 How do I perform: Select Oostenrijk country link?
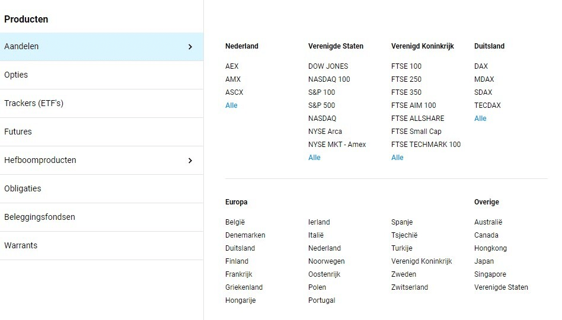click(324, 274)
